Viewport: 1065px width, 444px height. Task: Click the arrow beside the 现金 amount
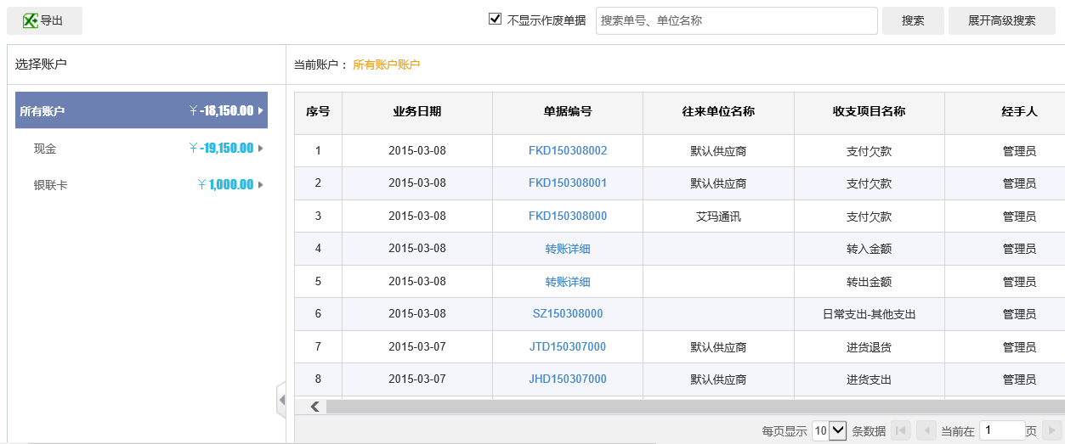click(261, 149)
